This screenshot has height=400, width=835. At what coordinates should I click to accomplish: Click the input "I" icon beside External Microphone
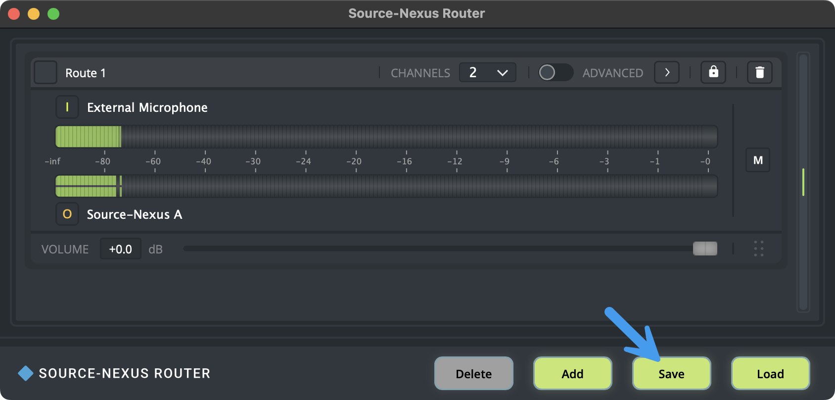(67, 107)
